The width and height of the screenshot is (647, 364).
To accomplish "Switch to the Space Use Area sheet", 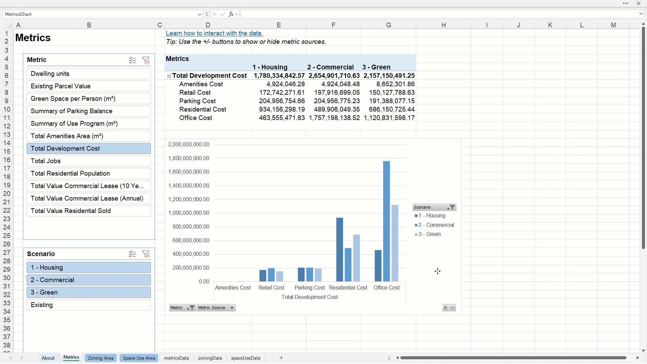I will (x=139, y=358).
